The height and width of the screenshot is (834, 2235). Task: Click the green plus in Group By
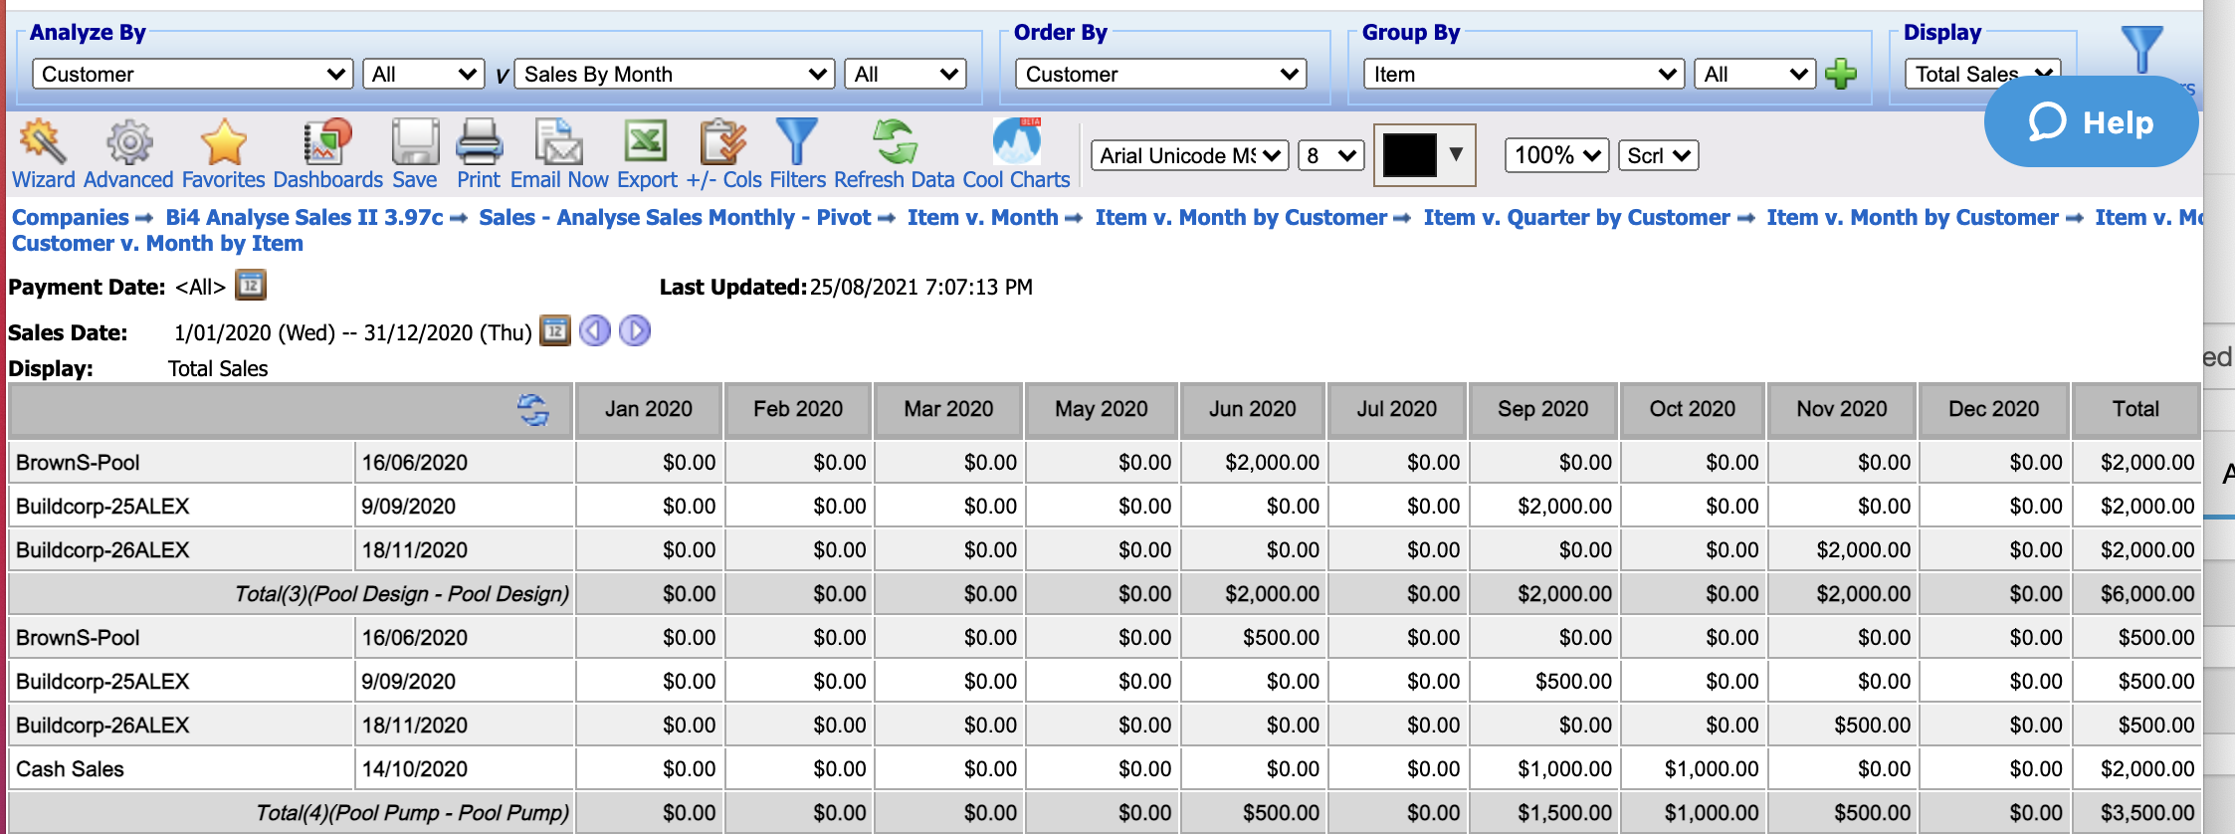pos(1841,74)
